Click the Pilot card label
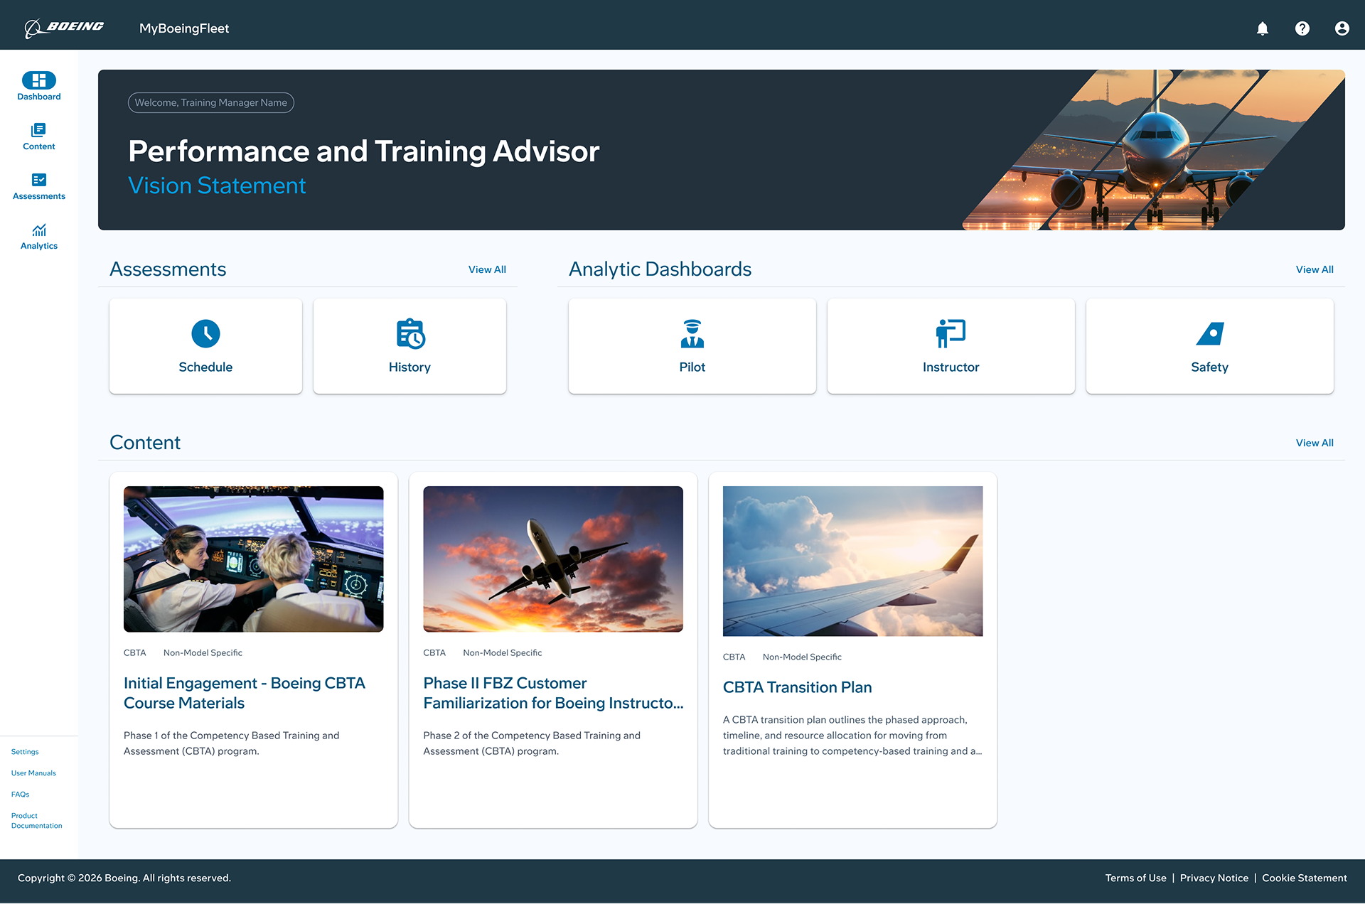 coord(692,367)
